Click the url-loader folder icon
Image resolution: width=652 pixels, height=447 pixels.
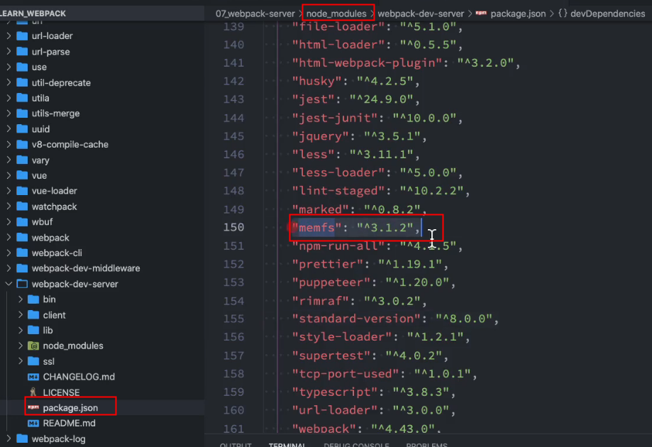(x=22, y=36)
